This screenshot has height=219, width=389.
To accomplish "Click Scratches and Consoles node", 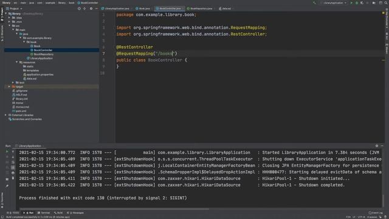I will [27, 119].
